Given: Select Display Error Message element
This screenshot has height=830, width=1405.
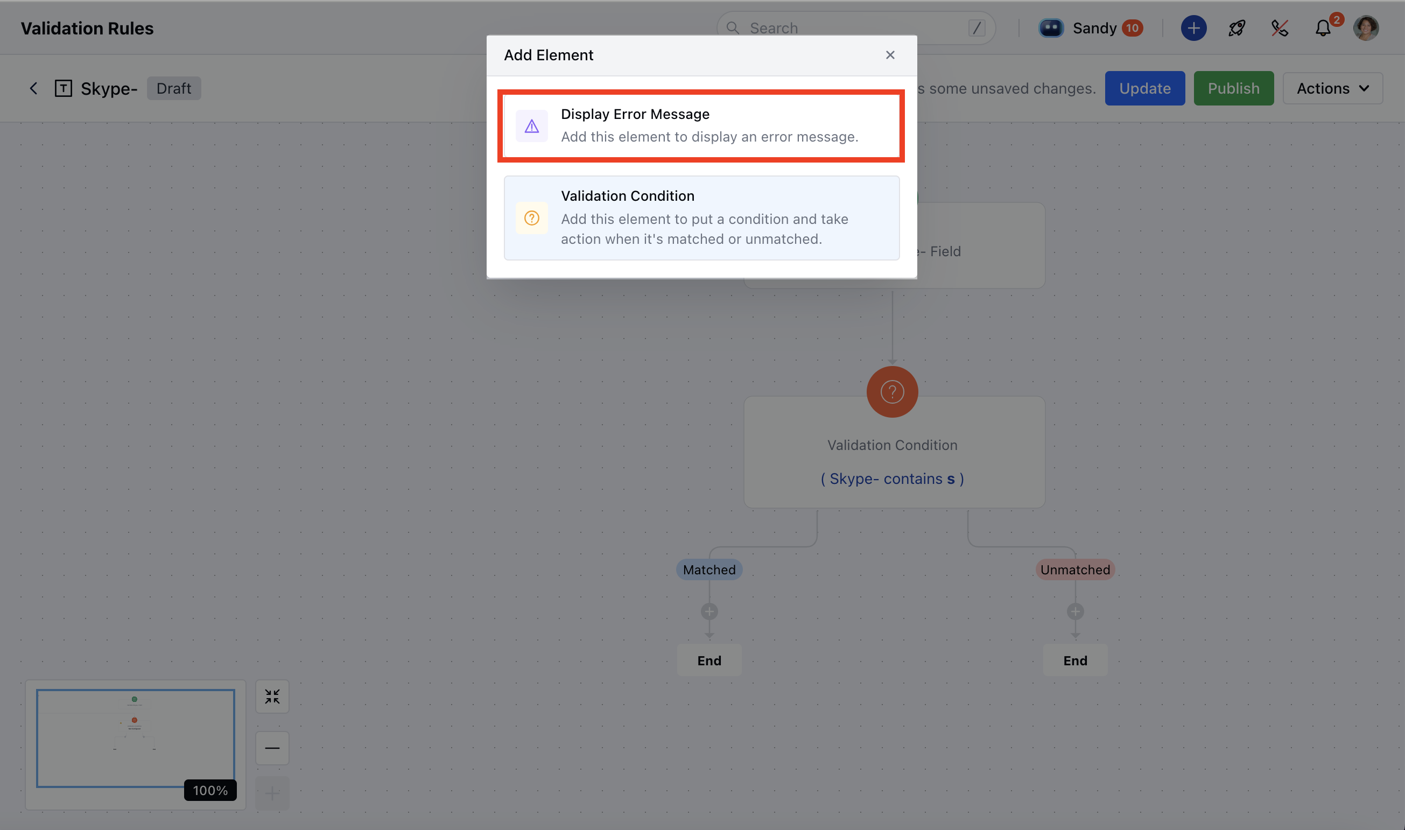Looking at the screenshot, I should (x=701, y=126).
